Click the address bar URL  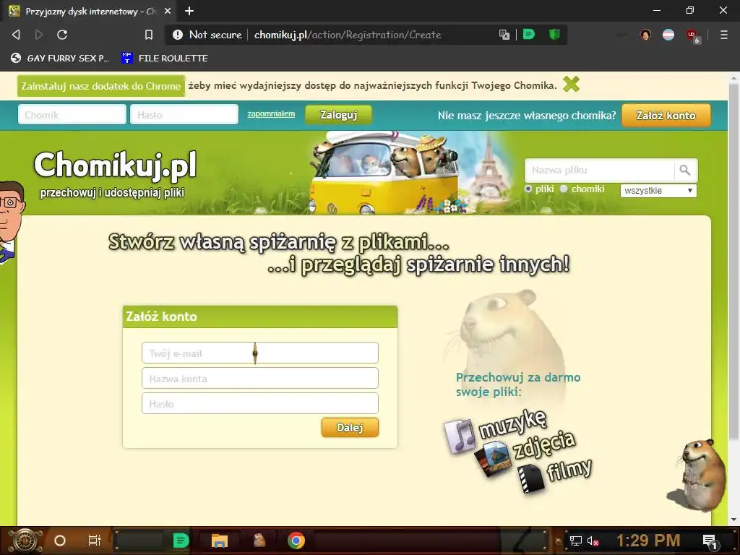(x=348, y=35)
